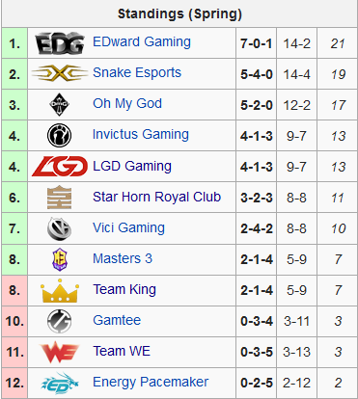Click the Oh My God diamond logo

point(60,104)
